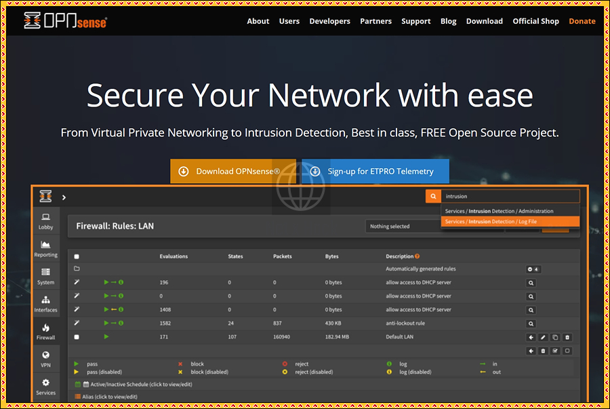Viewport: 610px width, 409px height.
Task: Open the System sidebar icon
Action: [x=45, y=277]
